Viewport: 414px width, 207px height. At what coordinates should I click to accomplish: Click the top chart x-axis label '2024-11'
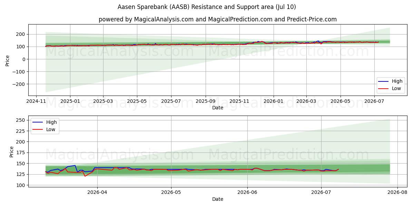tap(36, 102)
